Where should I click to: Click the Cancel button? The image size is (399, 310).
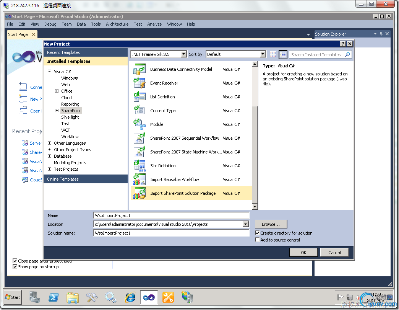point(334,253)
